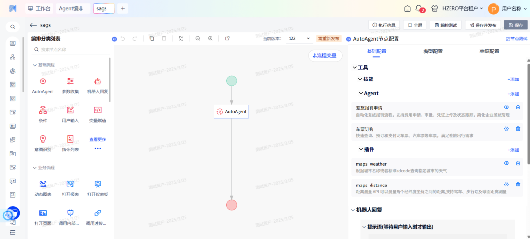Select the 意图识别 node icon
This screenshot has width=530, height=239.
click(x=43, y=139)
